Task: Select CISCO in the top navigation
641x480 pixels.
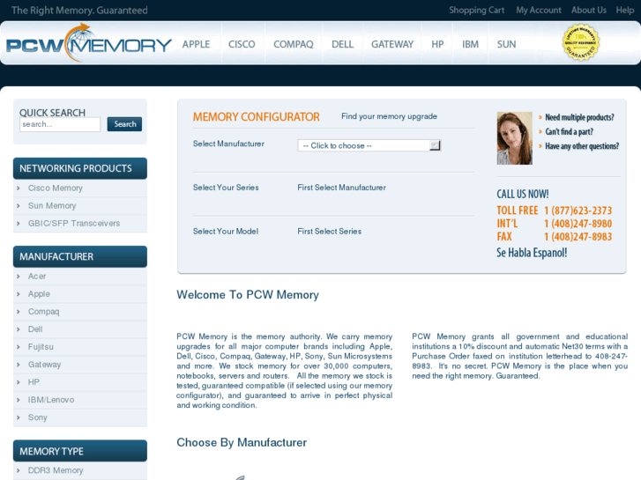Action: tap(242, 44)
